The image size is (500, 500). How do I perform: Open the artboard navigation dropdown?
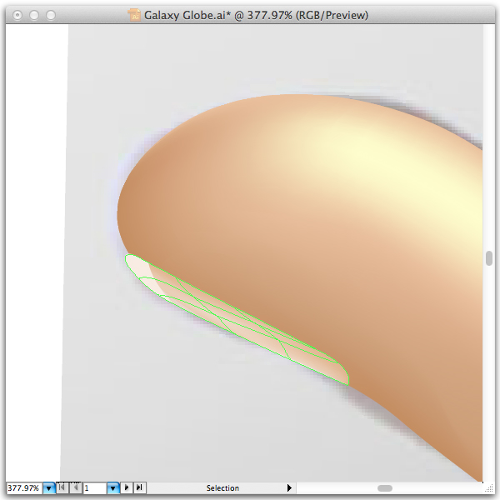pos(113,487)
